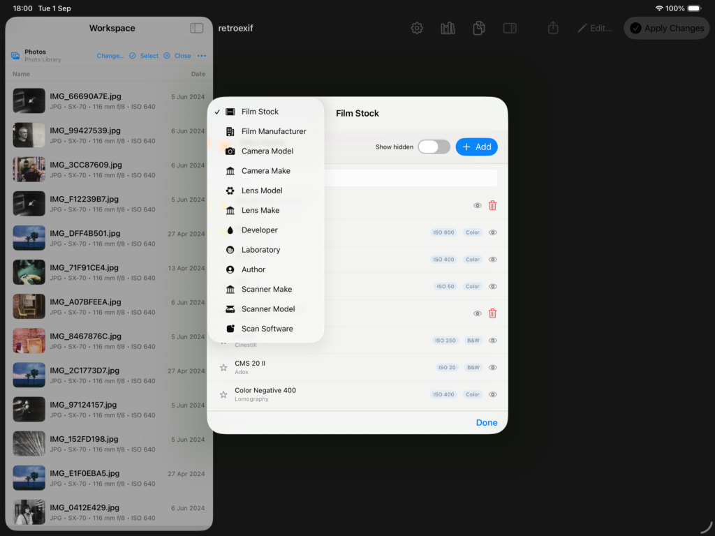Click the Lens Model aperture icon
This screenshot has width=715, height=536.
(x=230, y=191)
